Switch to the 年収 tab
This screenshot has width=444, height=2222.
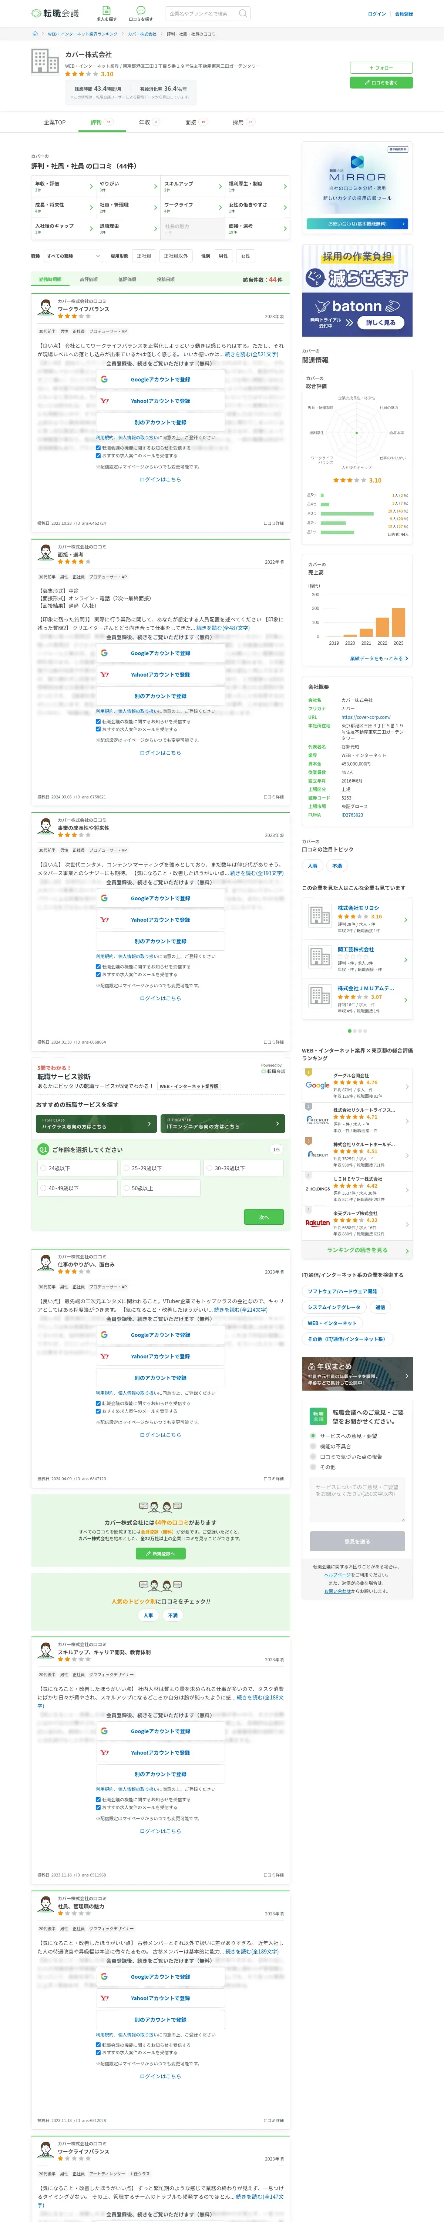tap(149, 123)
